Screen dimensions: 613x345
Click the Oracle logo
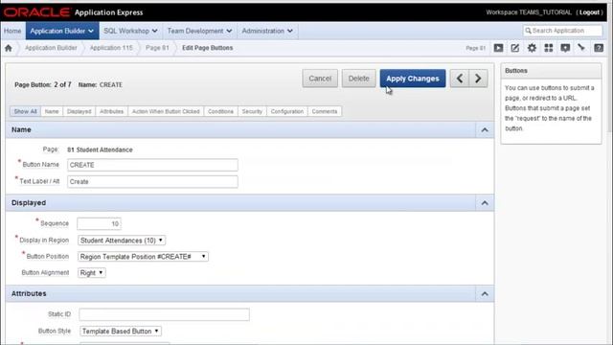[x=36, y=12]
